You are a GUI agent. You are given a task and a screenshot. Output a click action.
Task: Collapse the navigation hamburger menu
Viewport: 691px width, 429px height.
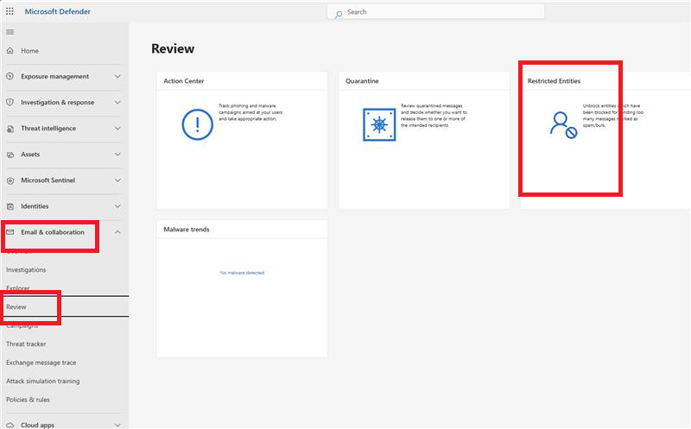click(x=10, y=32)
